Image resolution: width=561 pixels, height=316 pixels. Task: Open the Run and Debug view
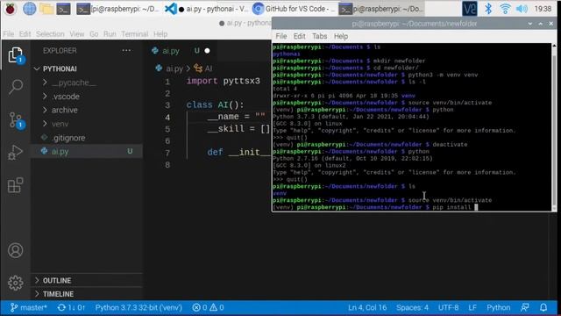pos(16,152)
